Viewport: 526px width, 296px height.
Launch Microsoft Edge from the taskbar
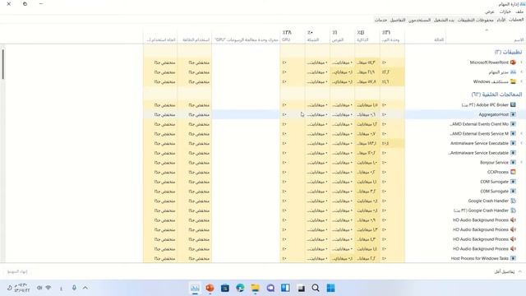pos(240,288)
